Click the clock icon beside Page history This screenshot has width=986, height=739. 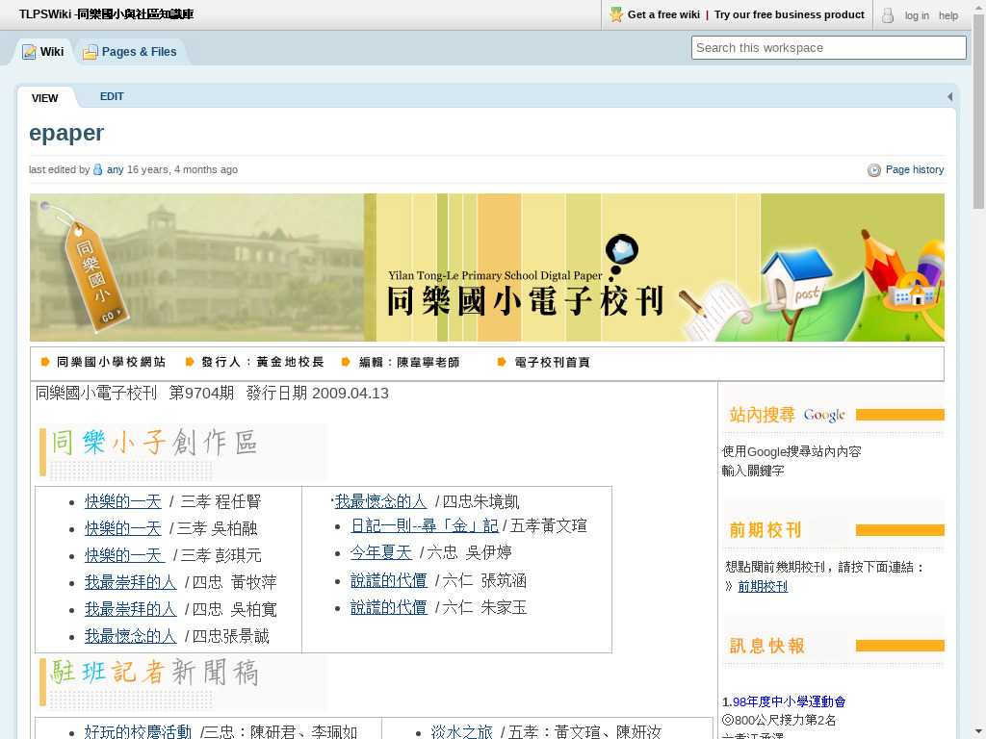pyautogui.click(x=874, y=170)
